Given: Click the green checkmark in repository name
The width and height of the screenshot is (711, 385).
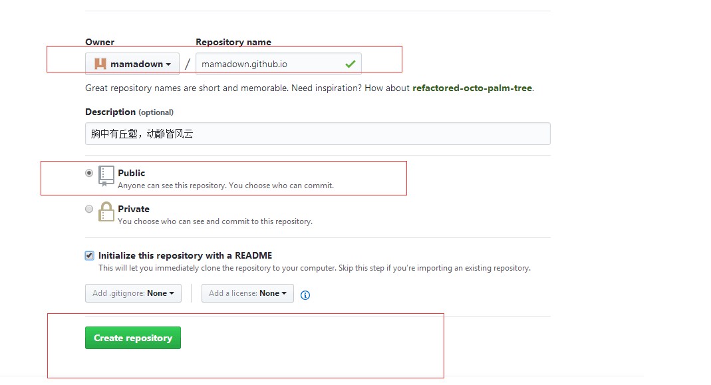Looking at the screenshot, I should (x=350, y=64).
